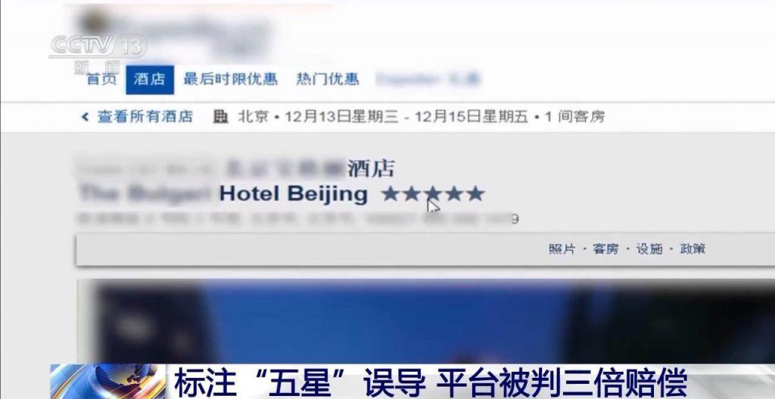
Task: Follow the 查看所有酒店 link
Action: (x=145, y=117)
